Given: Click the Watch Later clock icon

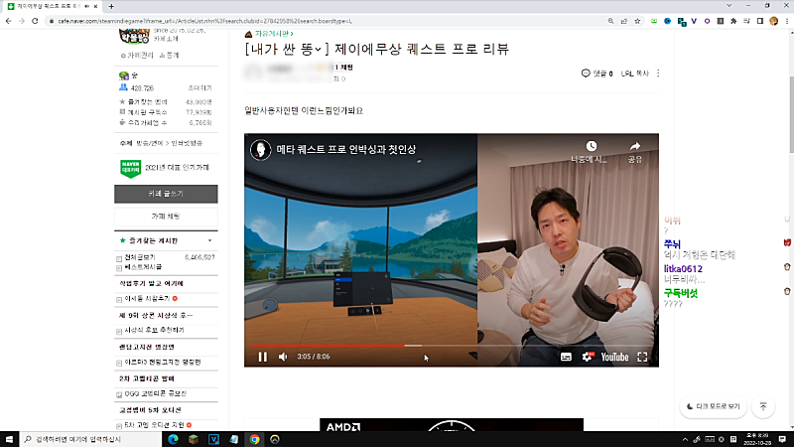Looking at the screenshot, I should pyautogui.click(x=592, y=147).
